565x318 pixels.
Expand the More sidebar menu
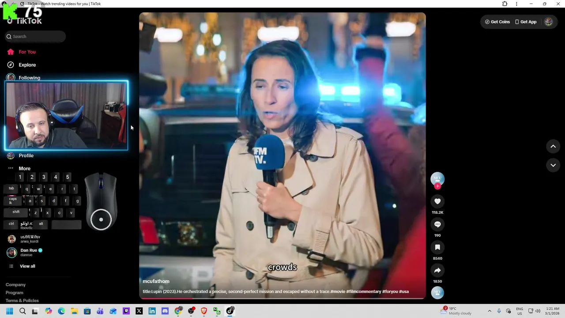(24, 168)
